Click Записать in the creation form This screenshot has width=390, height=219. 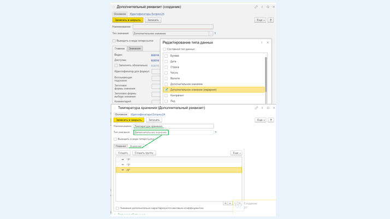[x=153, y=20]
